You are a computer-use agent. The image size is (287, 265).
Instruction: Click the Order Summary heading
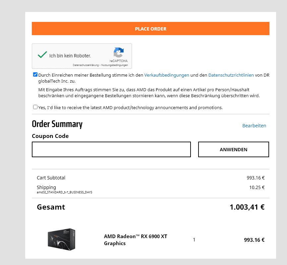coord(57,124)
